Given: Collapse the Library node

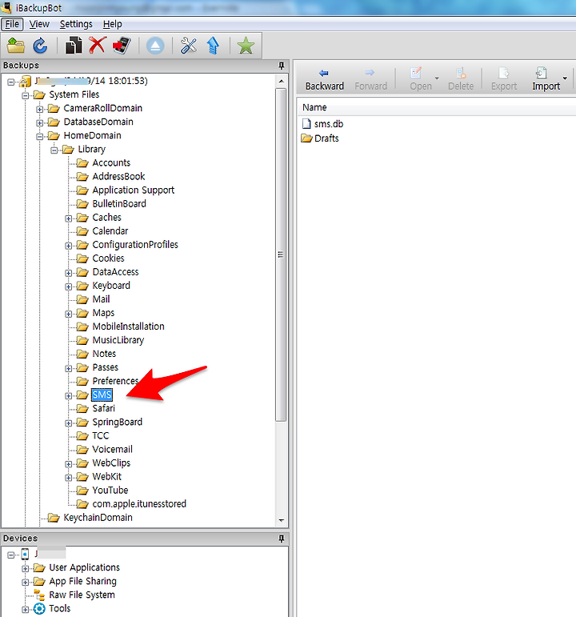Looking at the screenshot, I should coord(54,150).
